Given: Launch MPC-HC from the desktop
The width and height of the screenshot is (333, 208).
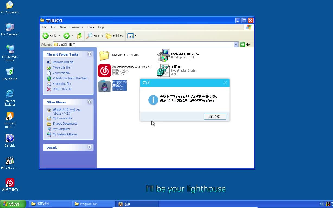Looking at the screenshot, I should [10, 160].
